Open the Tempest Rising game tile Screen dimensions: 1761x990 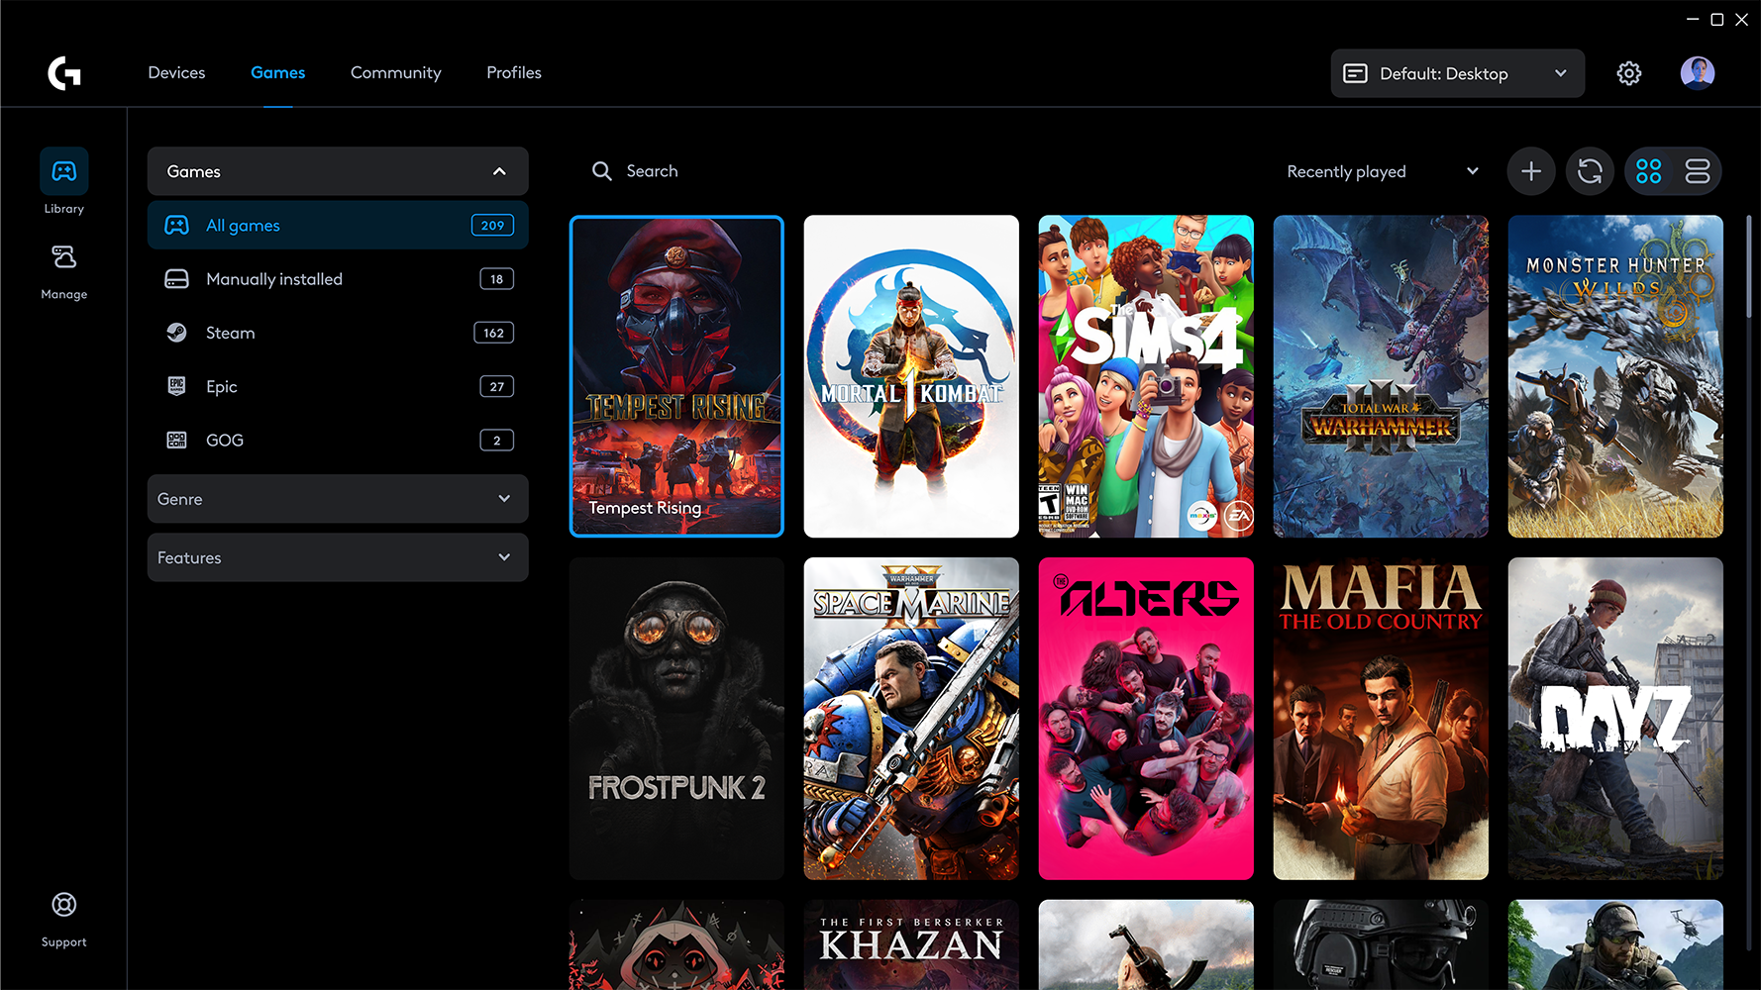point(676,376)
